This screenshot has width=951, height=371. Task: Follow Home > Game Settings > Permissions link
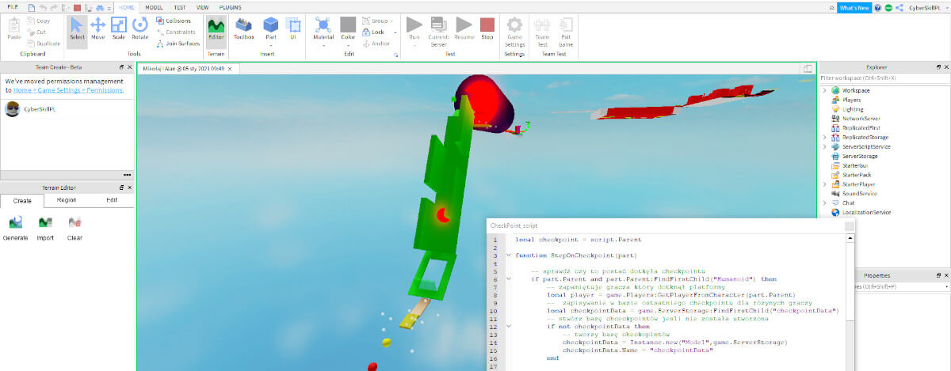(x=69, y=90)
